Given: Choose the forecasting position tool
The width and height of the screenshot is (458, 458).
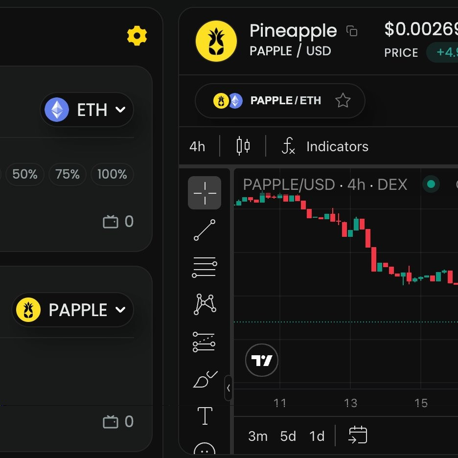Looking at the screenshot, I should point(205,342).
